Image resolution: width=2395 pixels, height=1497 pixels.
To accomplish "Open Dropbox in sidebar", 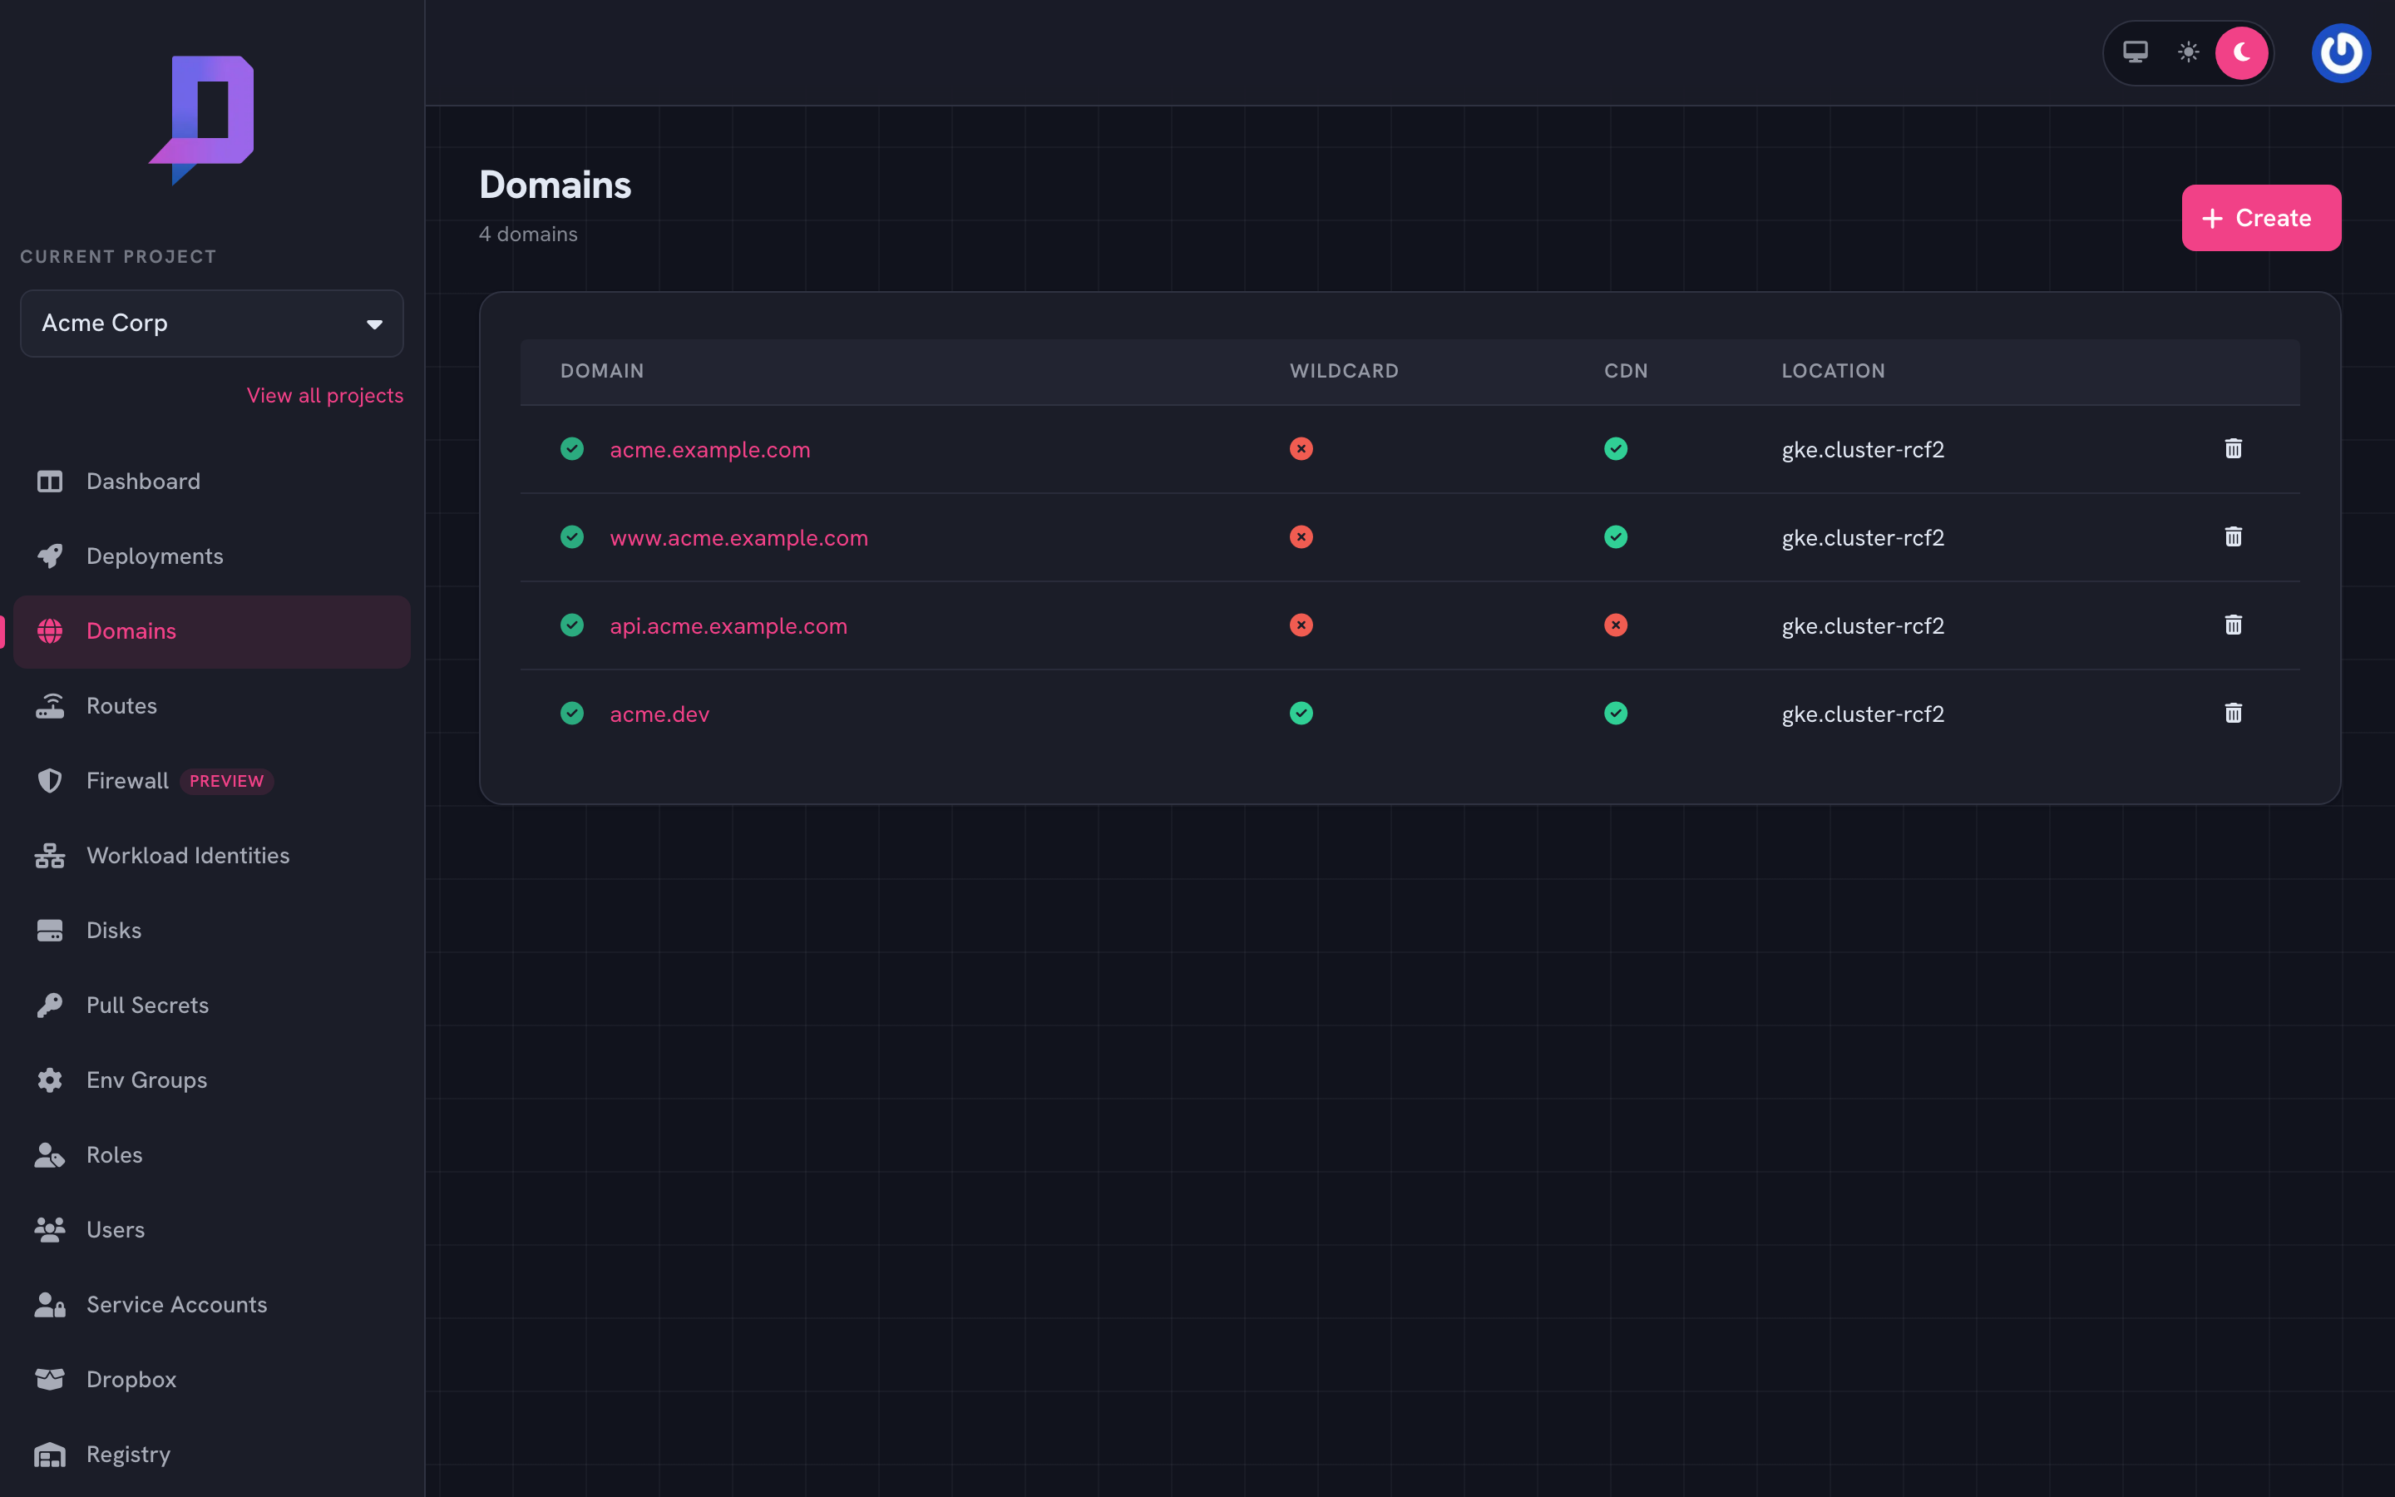I will tap(212, 1379).
